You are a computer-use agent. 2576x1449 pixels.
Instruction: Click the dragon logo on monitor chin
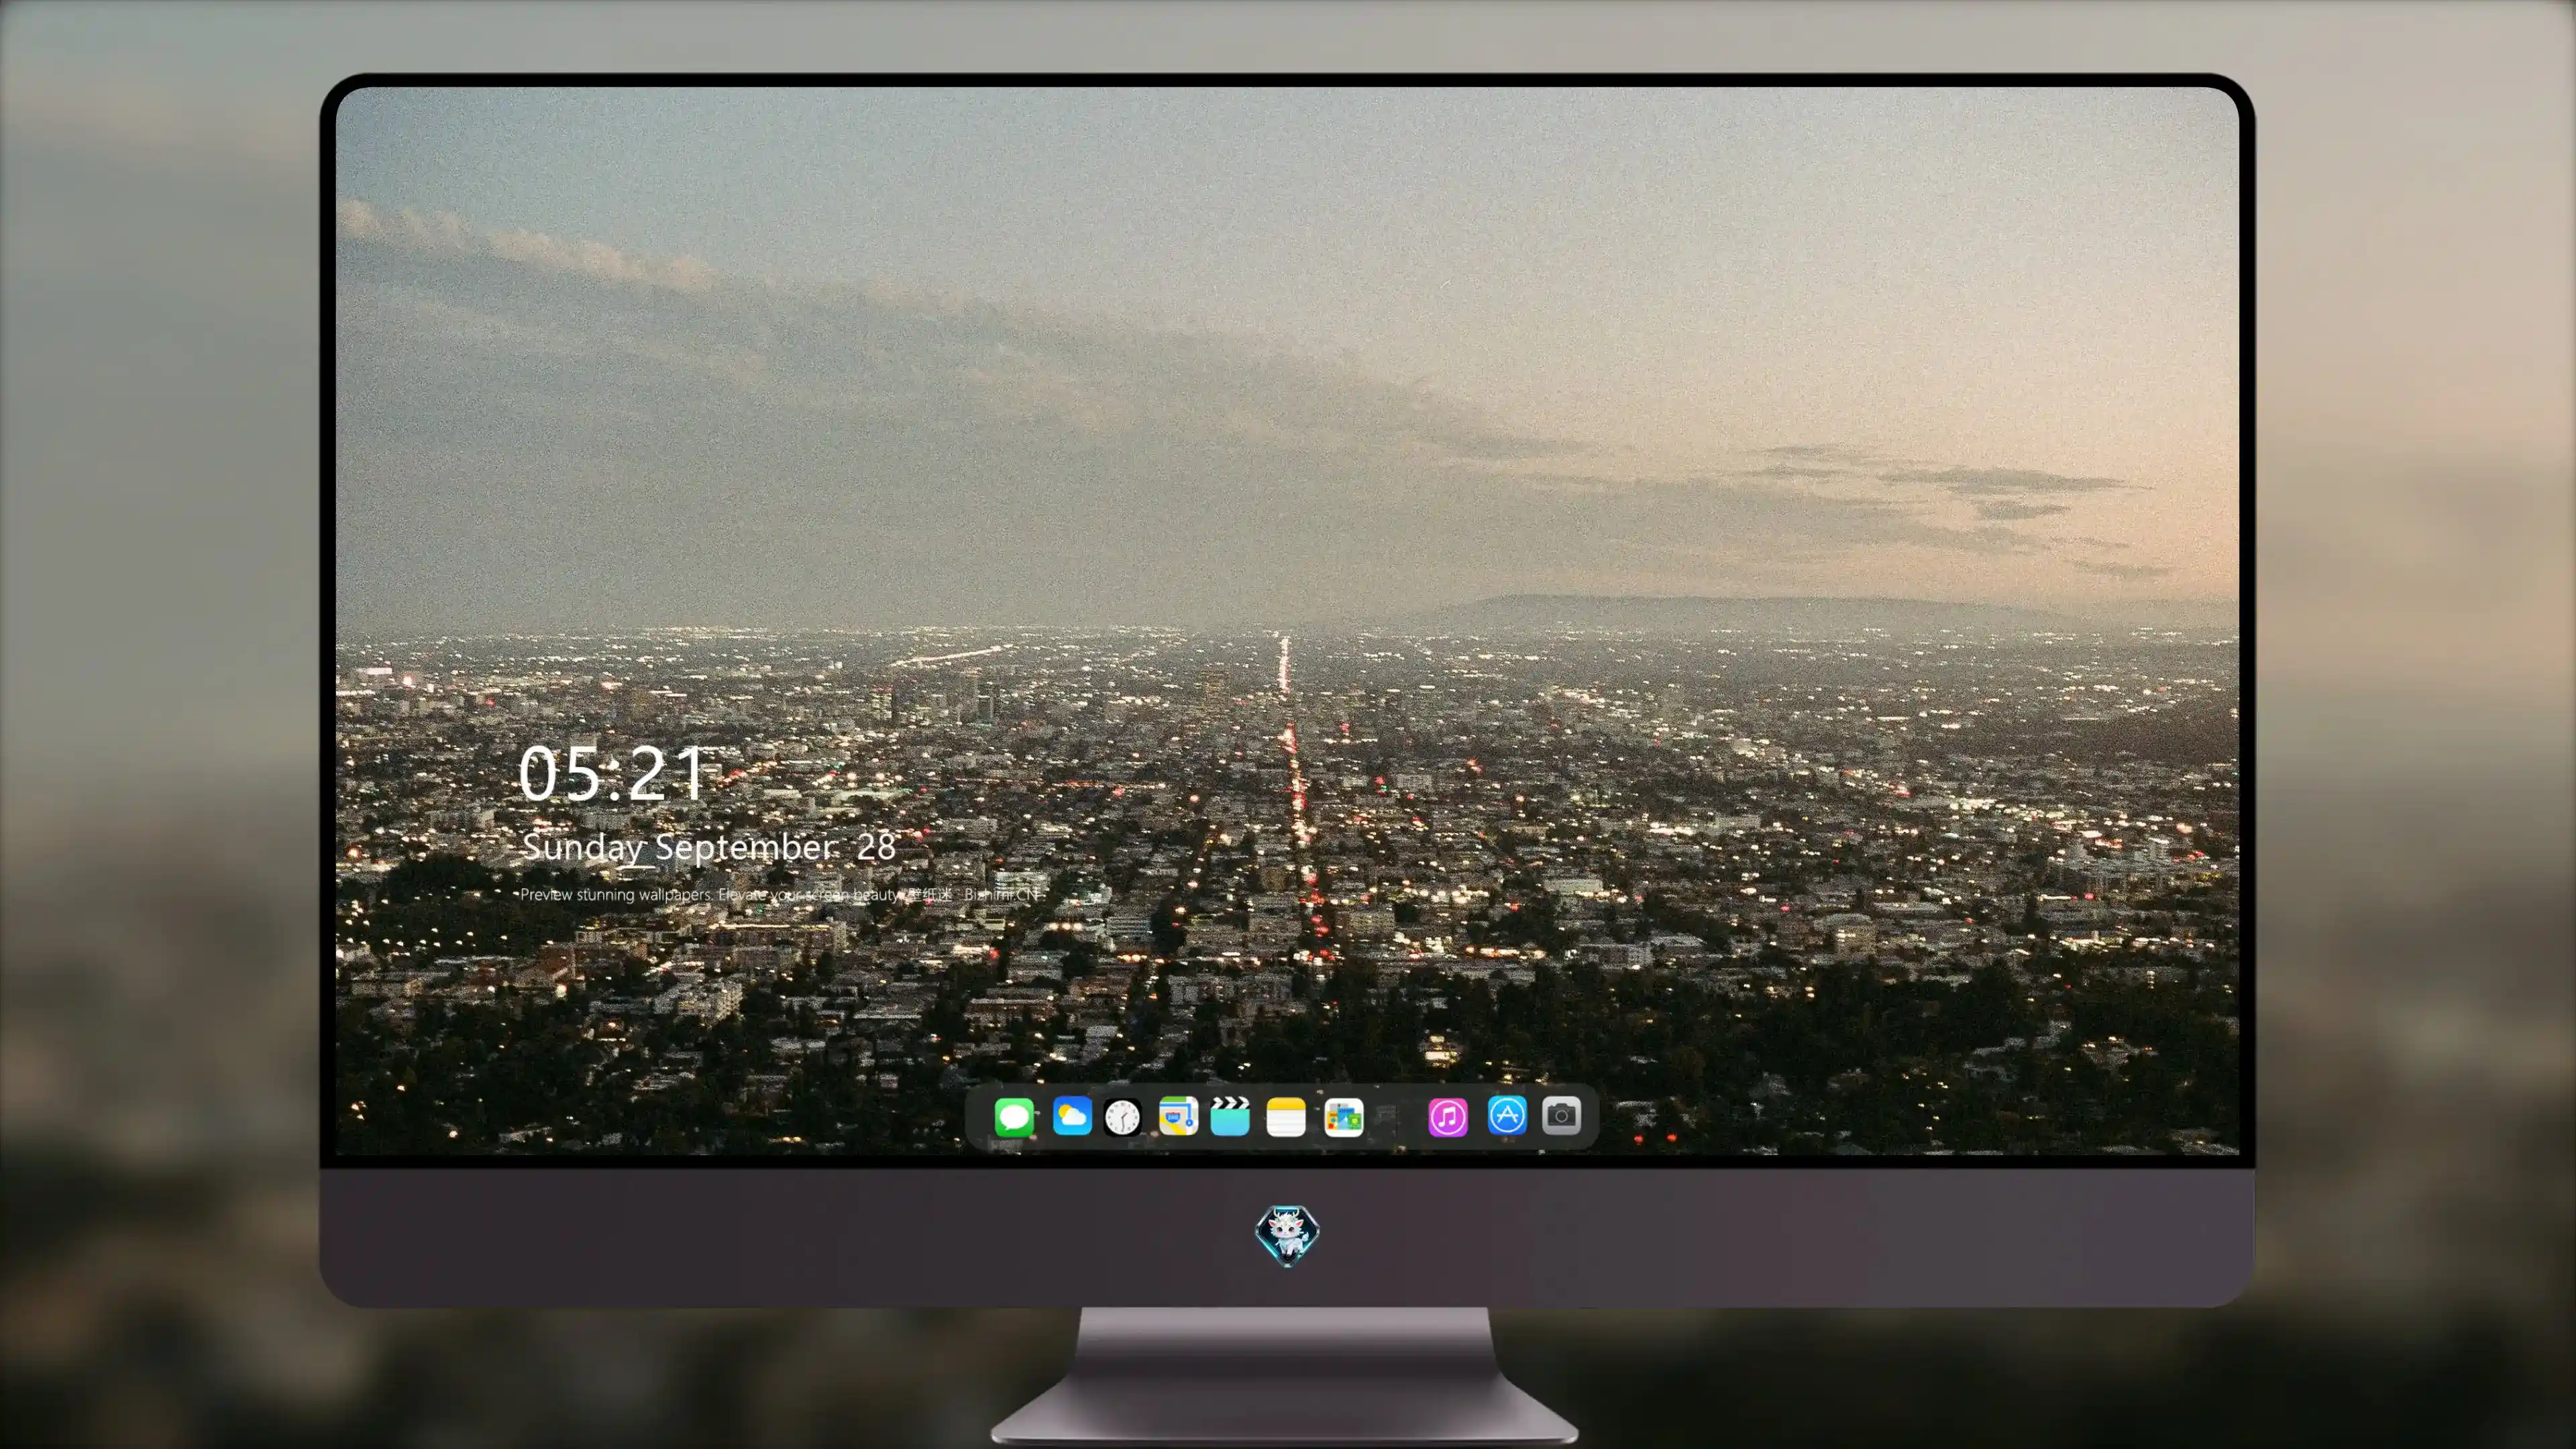1287,1236
